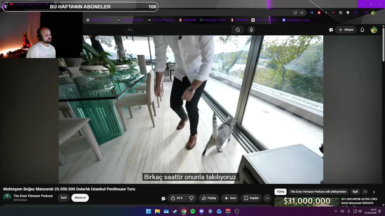Switch to Chrome in the taskbar
Image resolution: width=385 pixels, height=216 pixels.
(x=184, y=211)
